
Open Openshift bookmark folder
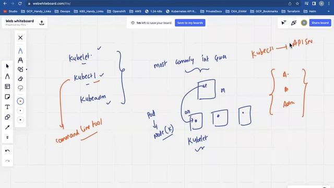(116, 11)
